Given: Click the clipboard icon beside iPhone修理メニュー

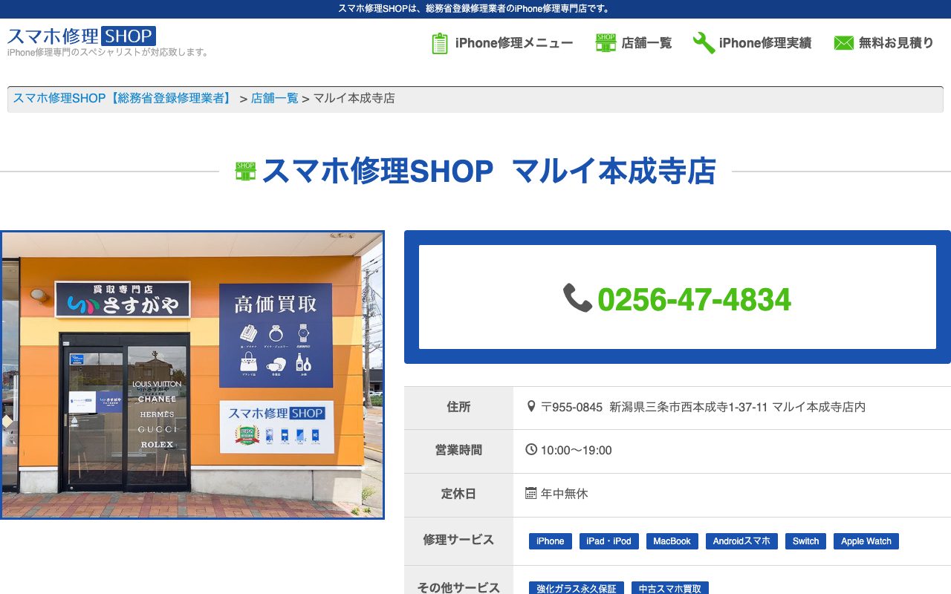Looking at the screenshot, I should [440, 43].
